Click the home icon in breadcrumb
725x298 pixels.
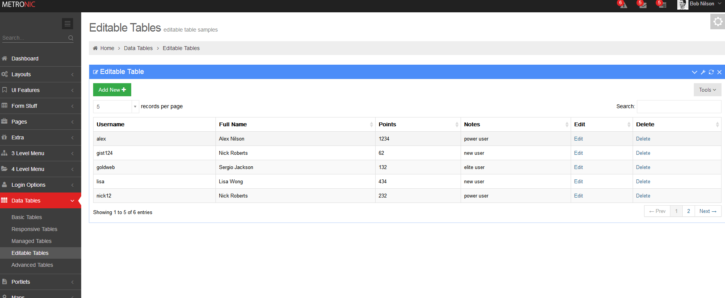[x=95, y=48]
